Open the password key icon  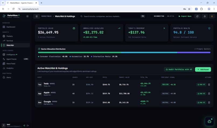point(185,9)
